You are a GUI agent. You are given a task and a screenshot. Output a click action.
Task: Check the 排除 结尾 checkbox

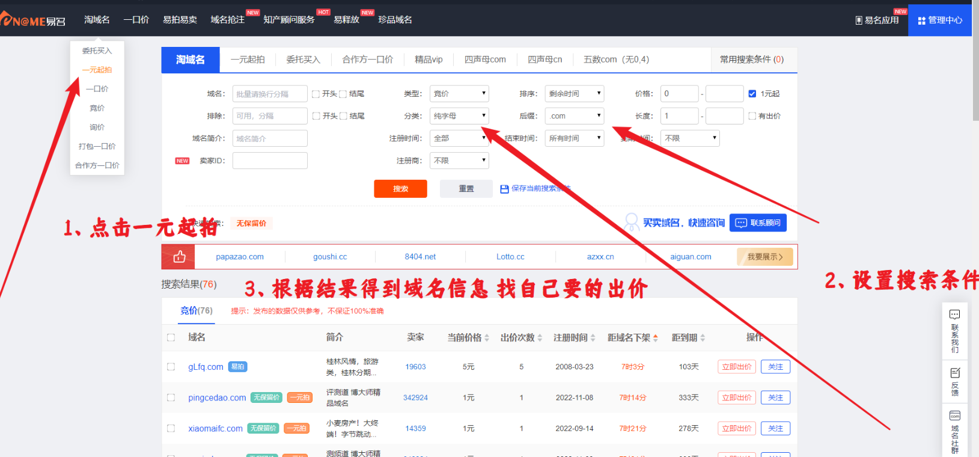(343, 116)
